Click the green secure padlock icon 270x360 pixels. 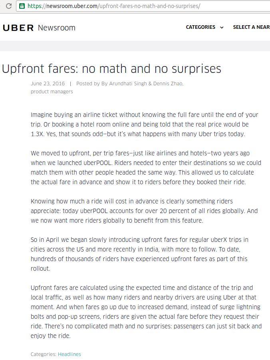22,6
